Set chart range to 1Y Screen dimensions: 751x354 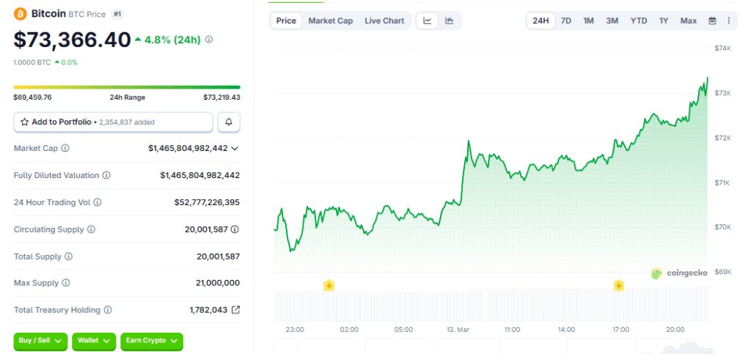click(x=664, y=21)
